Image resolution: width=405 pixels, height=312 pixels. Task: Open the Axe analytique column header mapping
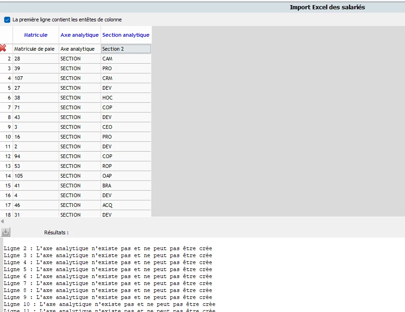[80, 35]
